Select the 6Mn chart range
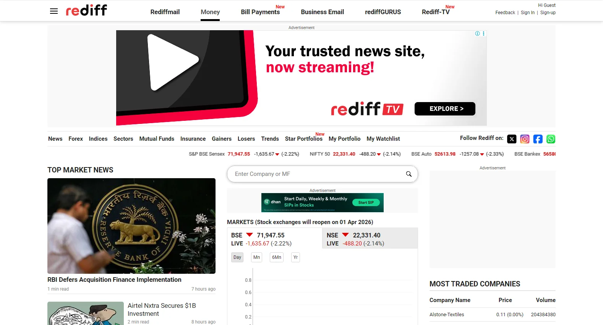 (277, 257)
